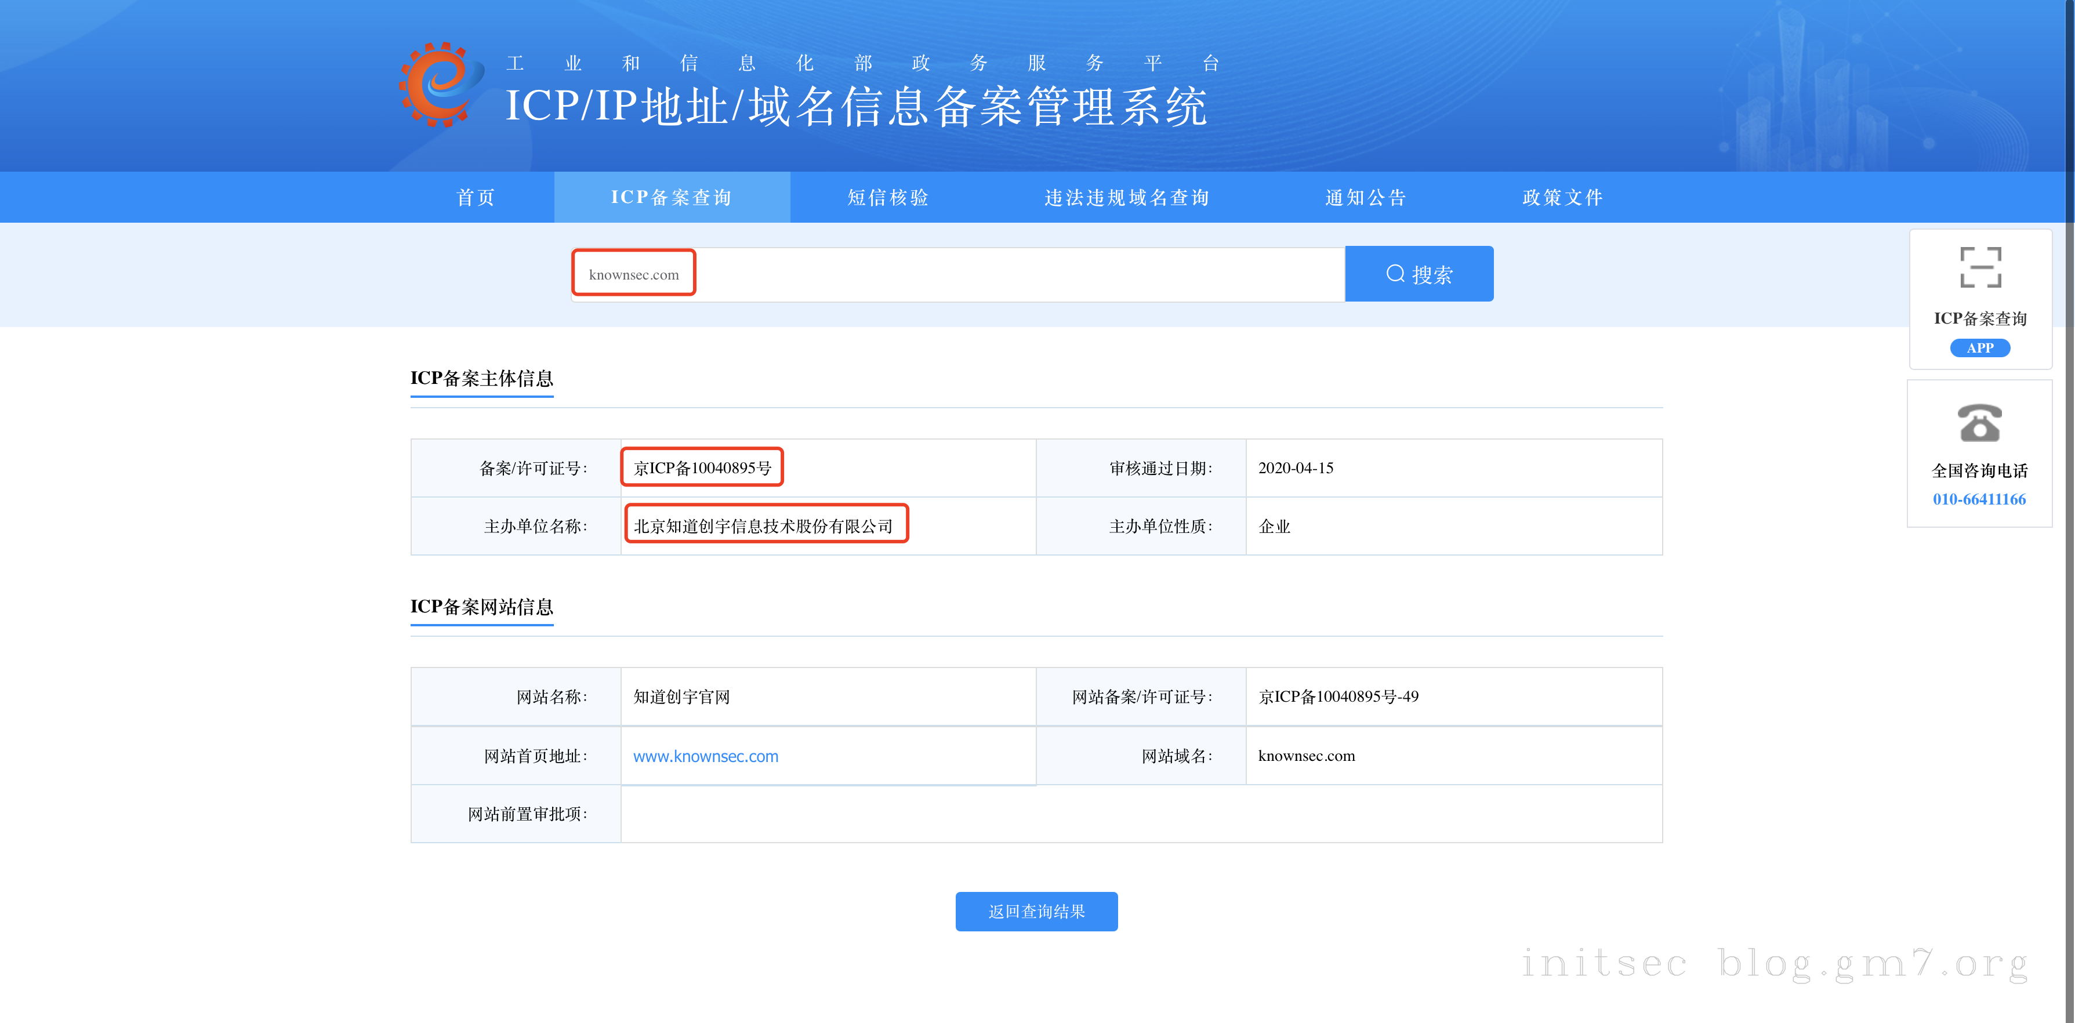Screen dimensions: 2075x1023
Task: Select the ICP备案查询 tab
Action: point(671,197)
